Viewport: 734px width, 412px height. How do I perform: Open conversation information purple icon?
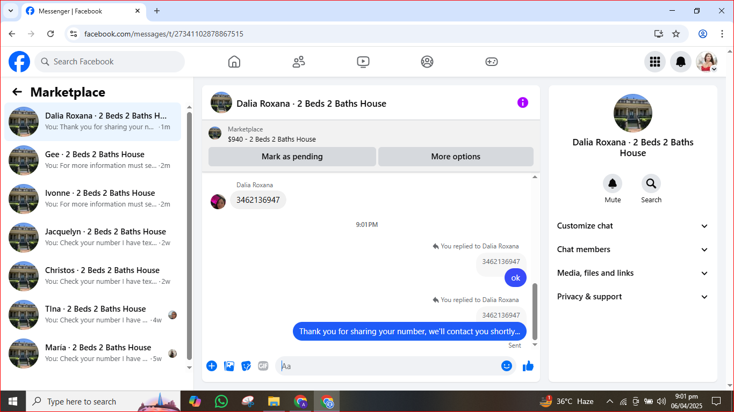click(x=523, y=102)
